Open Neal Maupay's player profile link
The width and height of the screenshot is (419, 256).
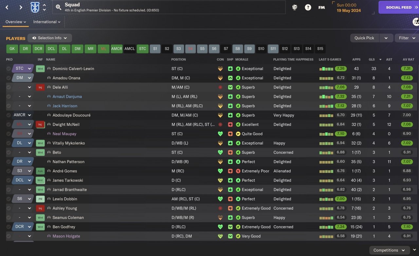[x=64, y=134]
